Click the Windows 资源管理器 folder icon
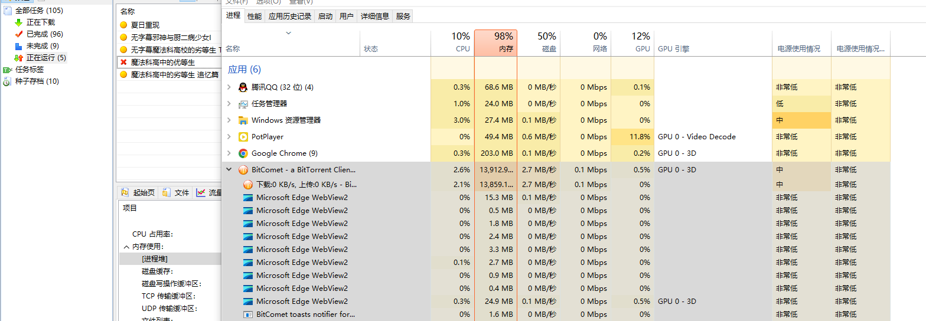926x321 pixels. (243, 120)
